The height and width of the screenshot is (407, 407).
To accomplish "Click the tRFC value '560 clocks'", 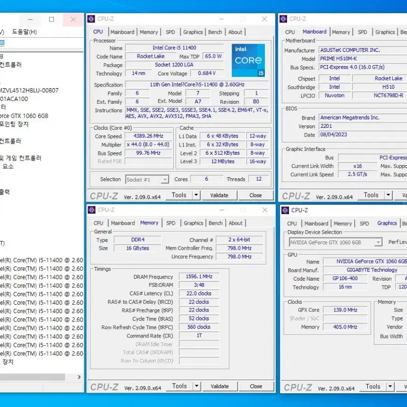I will point(199,327).
